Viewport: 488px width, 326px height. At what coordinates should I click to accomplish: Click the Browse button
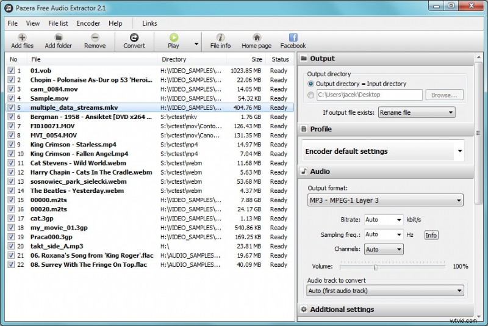click(x=445, y=95)
